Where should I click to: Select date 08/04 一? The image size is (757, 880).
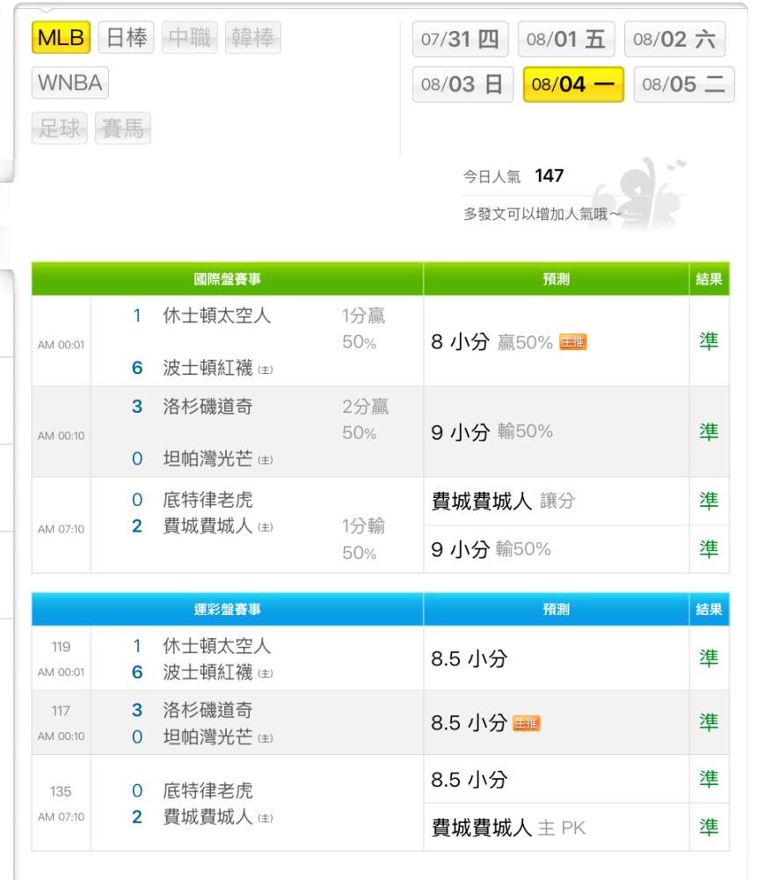tap(573, 84)
